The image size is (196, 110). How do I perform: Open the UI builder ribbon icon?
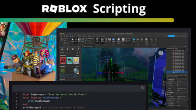pyautogui.click(x=110, y=40)
